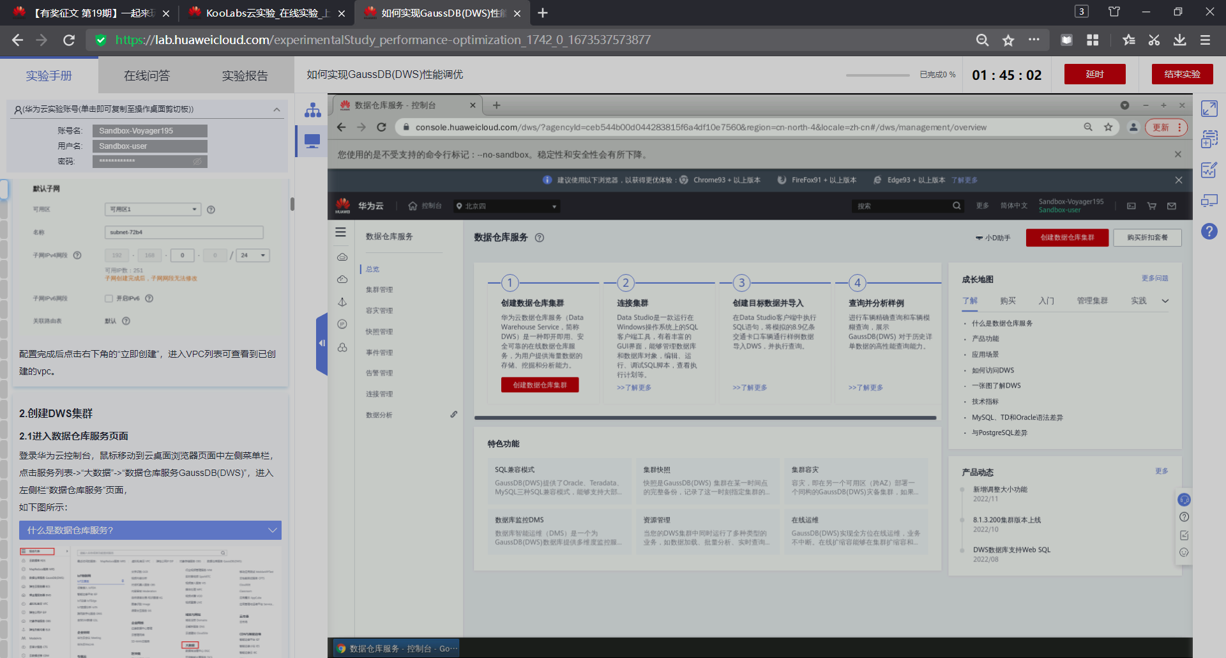The image size is (1226, 658).
Task: Bookmark the outer page with the star icon
Action: point(1008,40)
